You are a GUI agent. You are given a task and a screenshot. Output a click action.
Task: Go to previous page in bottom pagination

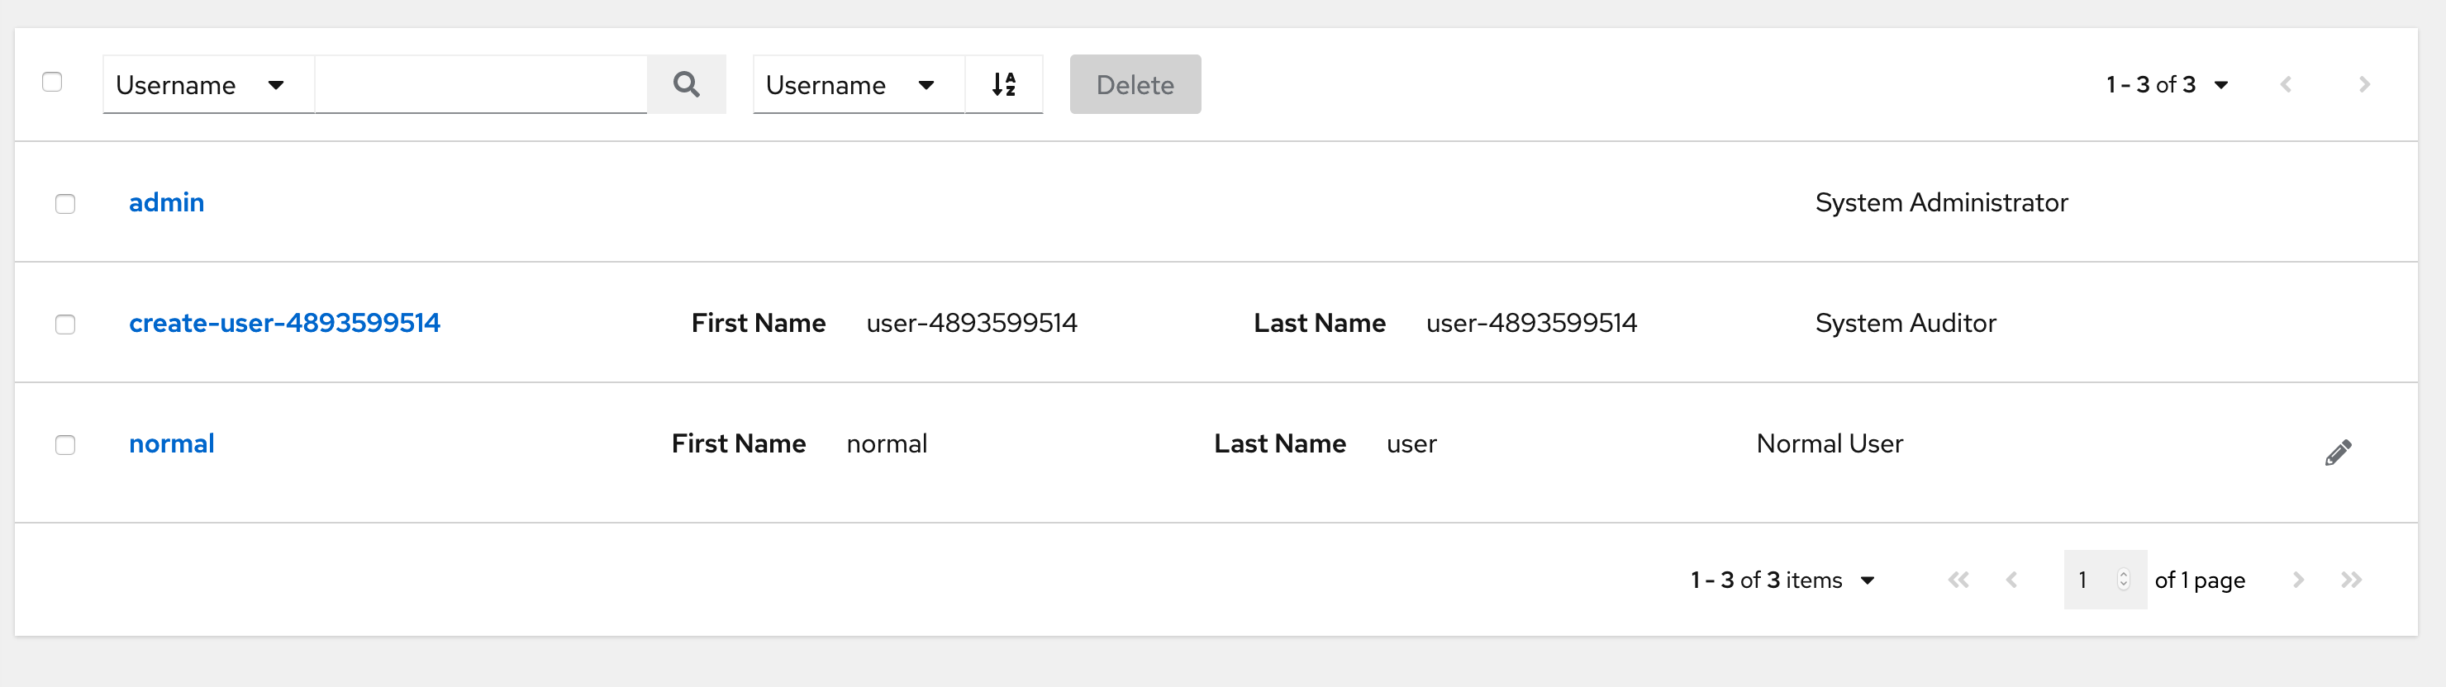(2011, 580)
